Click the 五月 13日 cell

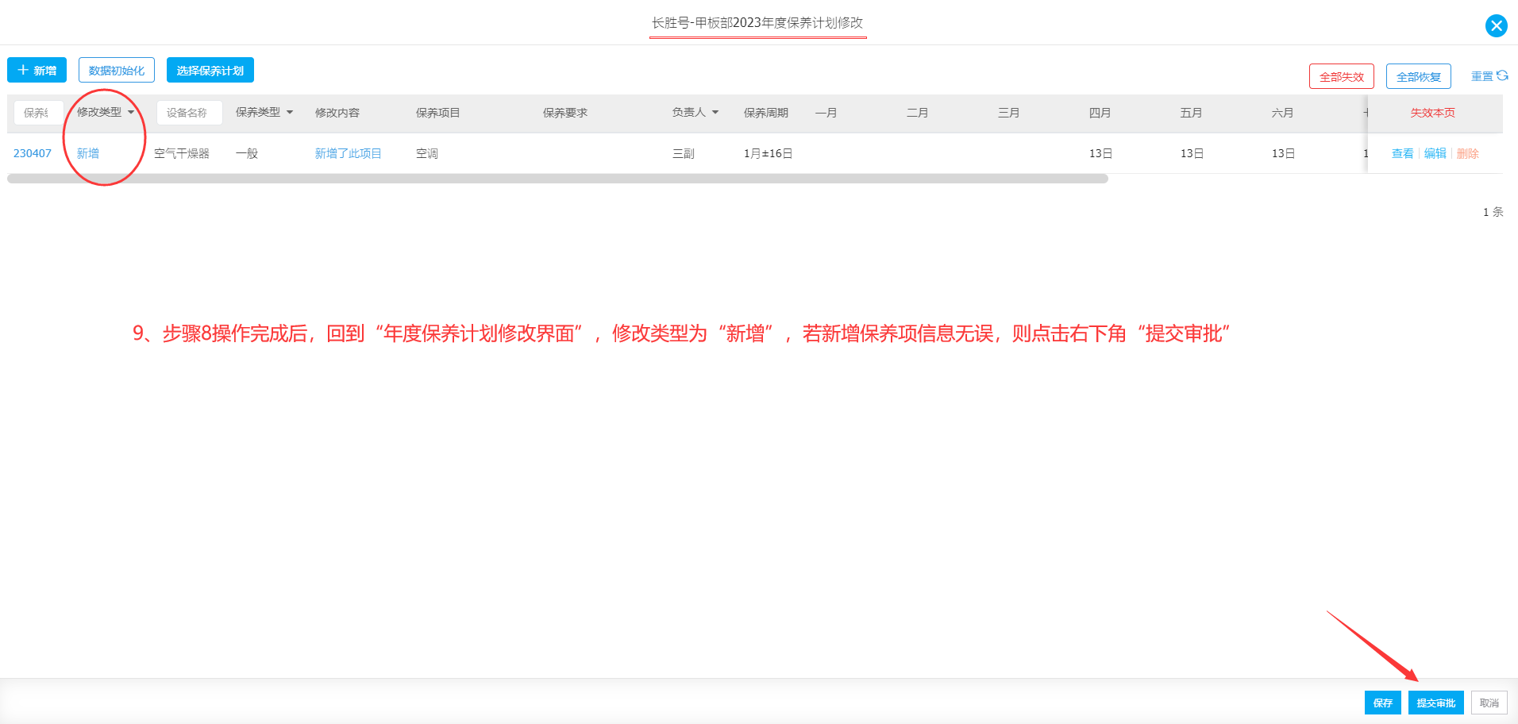(x=1192, y=153)
